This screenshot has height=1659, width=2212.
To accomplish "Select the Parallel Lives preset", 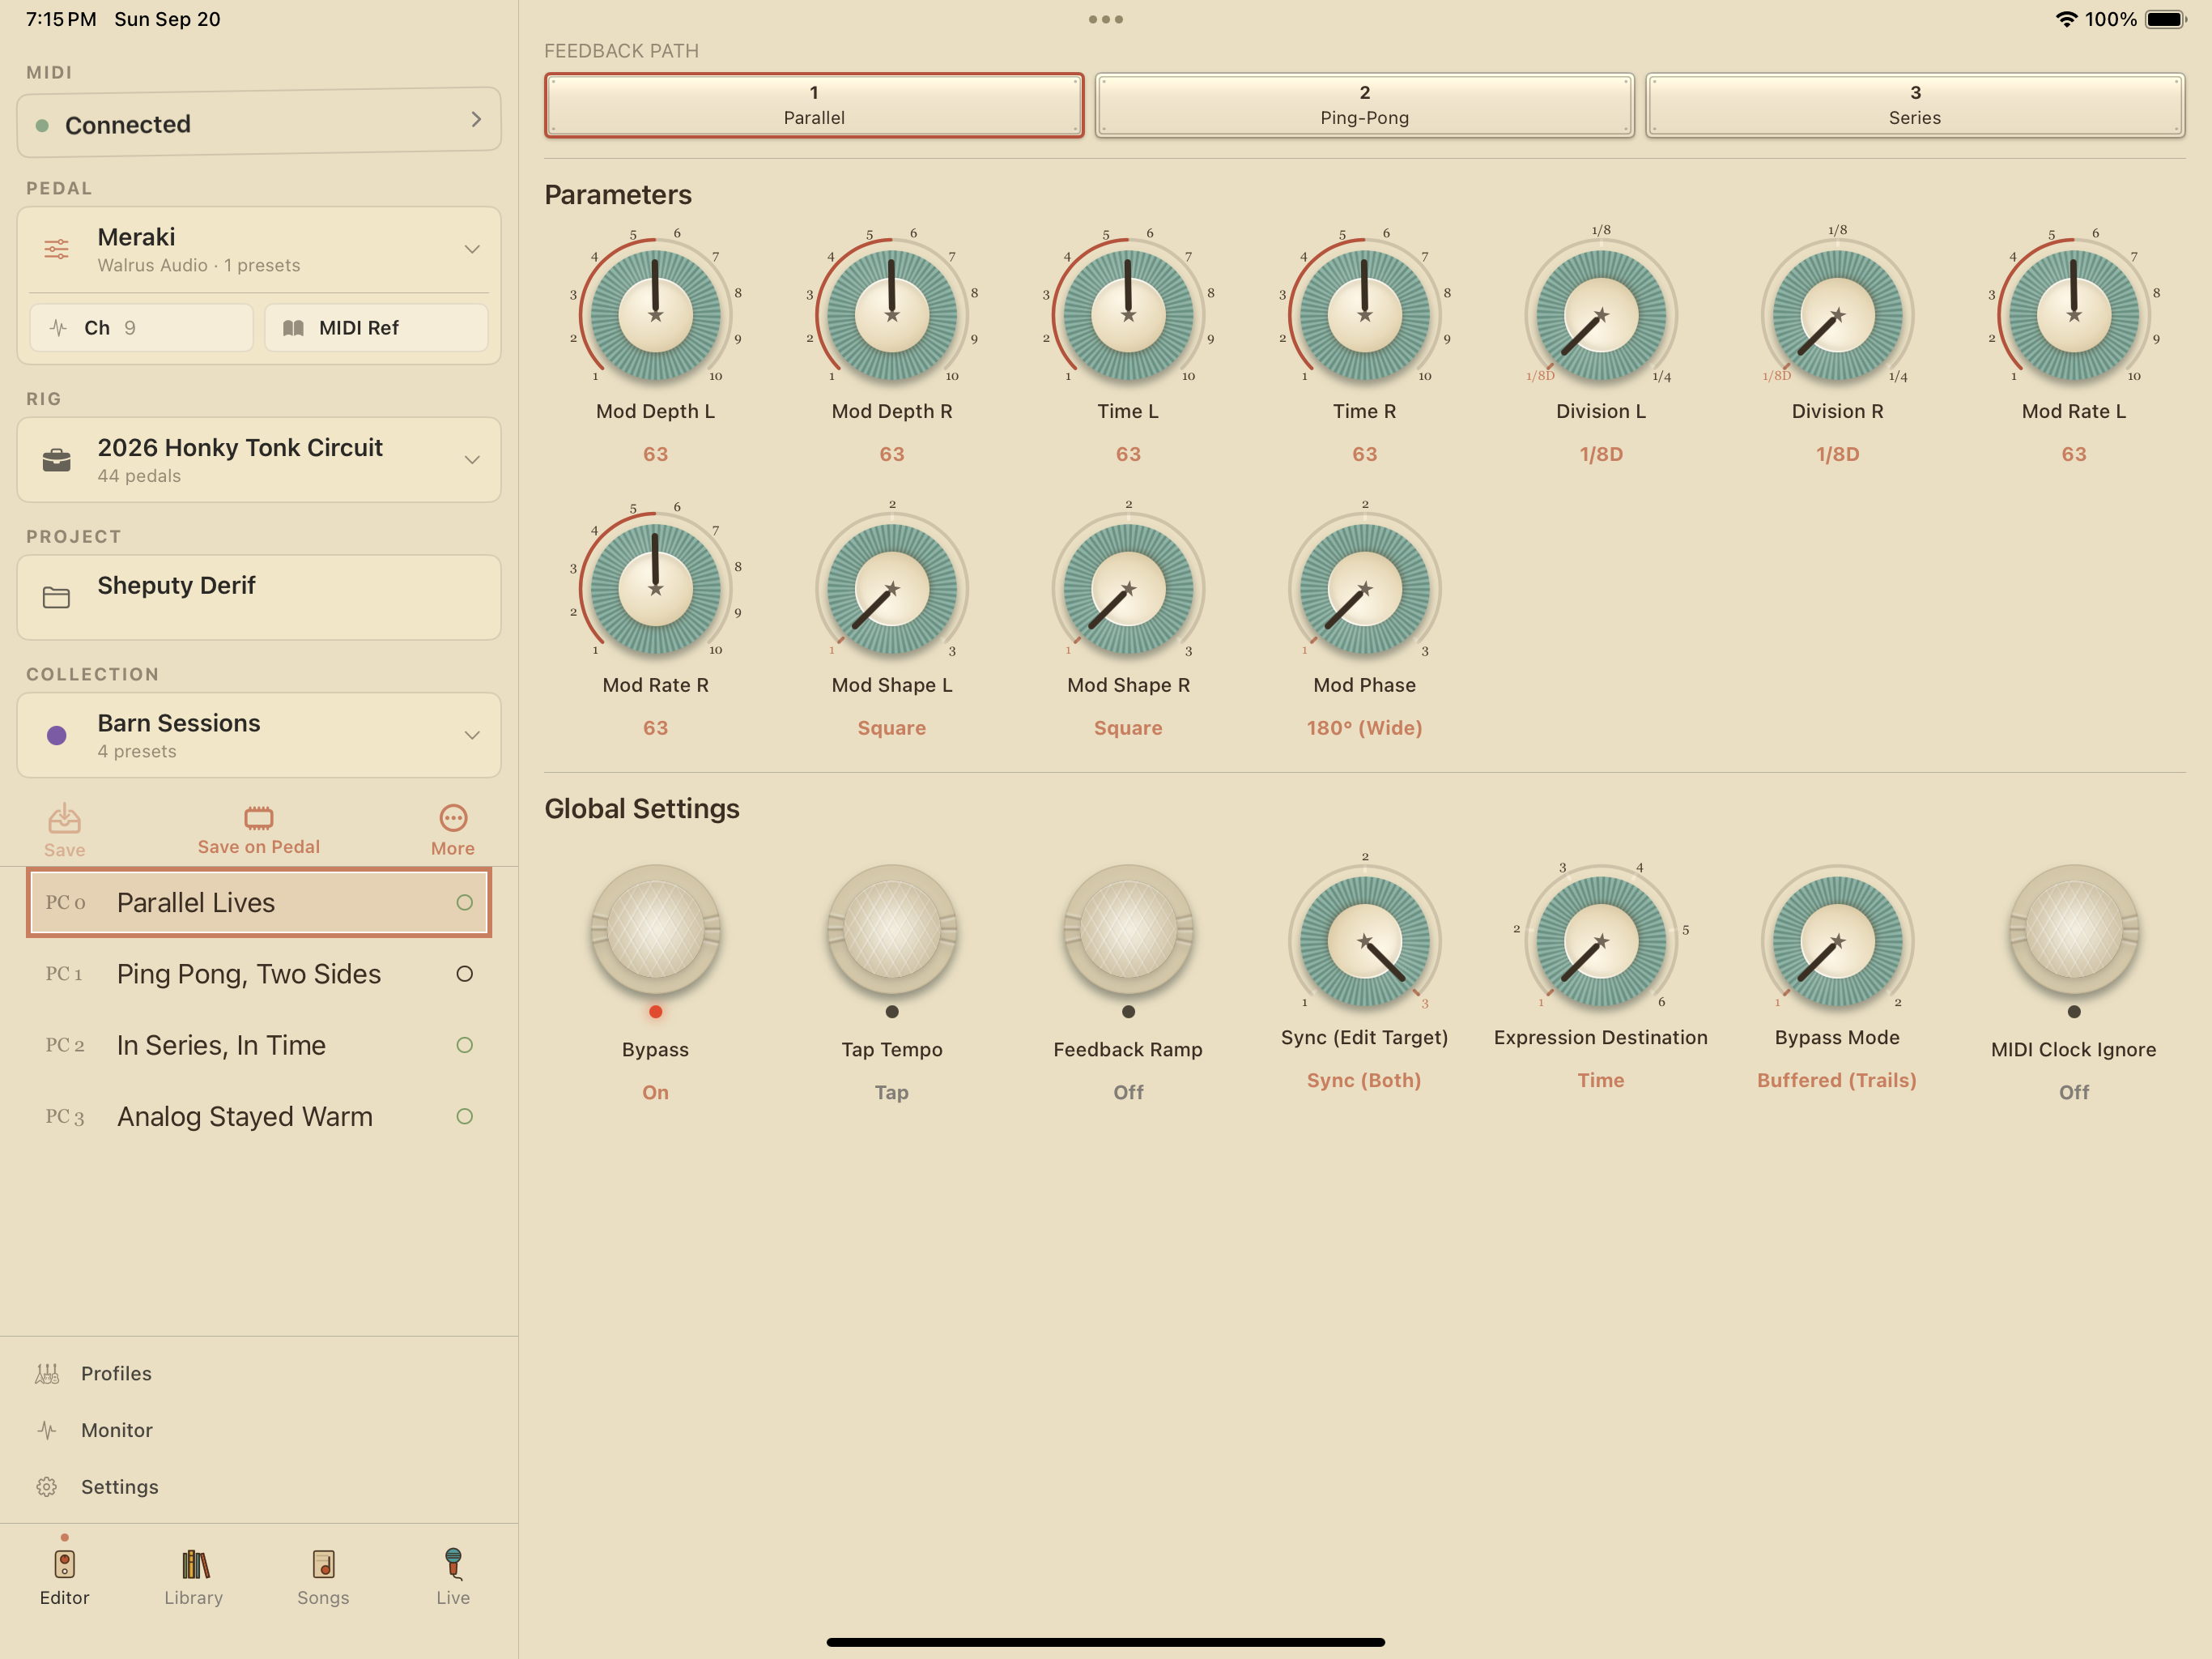I will tap(259, 902).
